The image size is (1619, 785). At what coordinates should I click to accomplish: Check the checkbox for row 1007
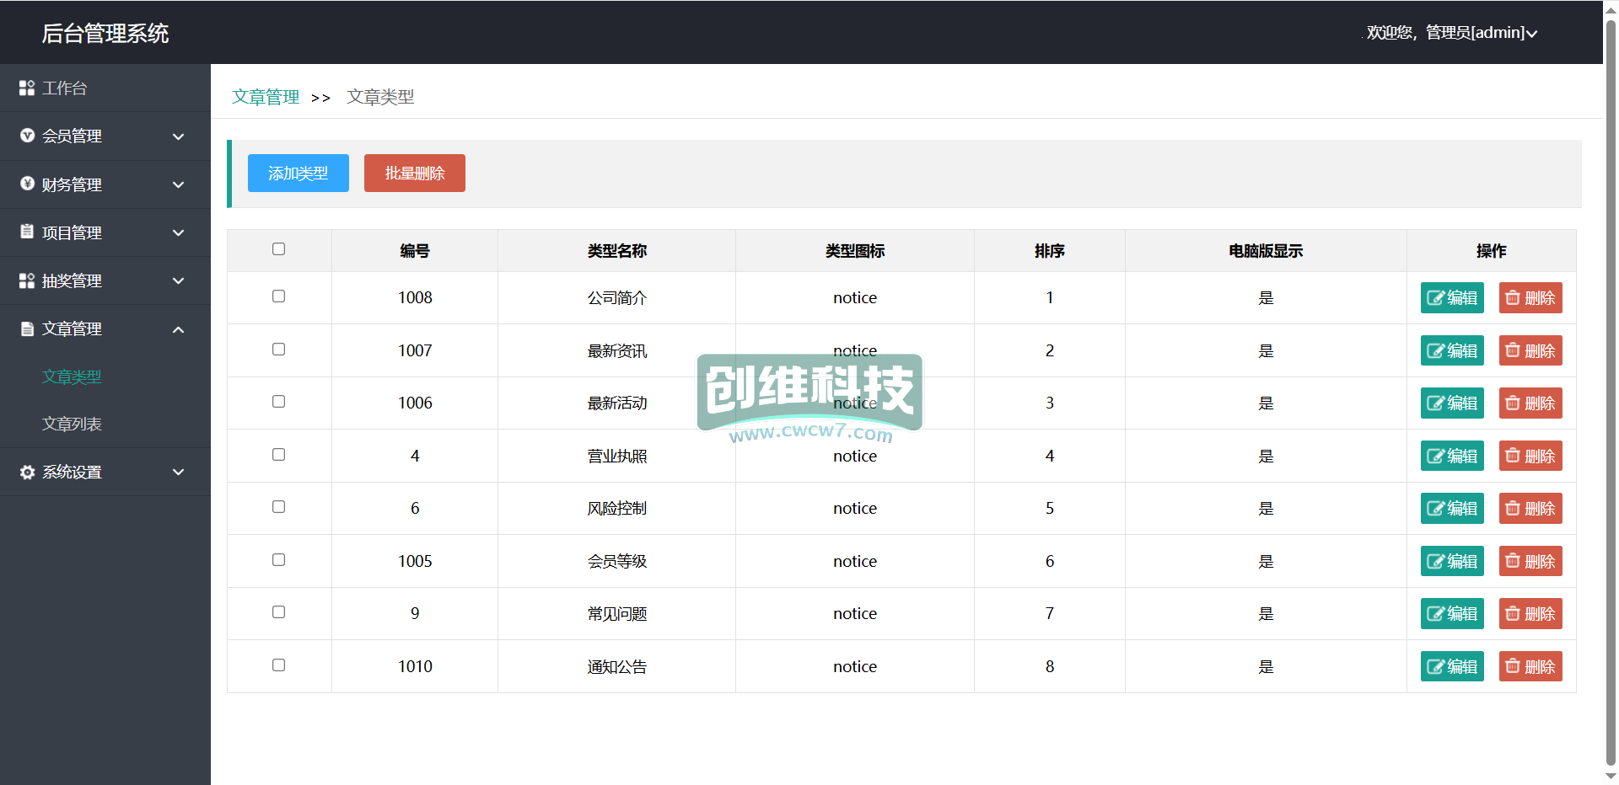point(279,350)
